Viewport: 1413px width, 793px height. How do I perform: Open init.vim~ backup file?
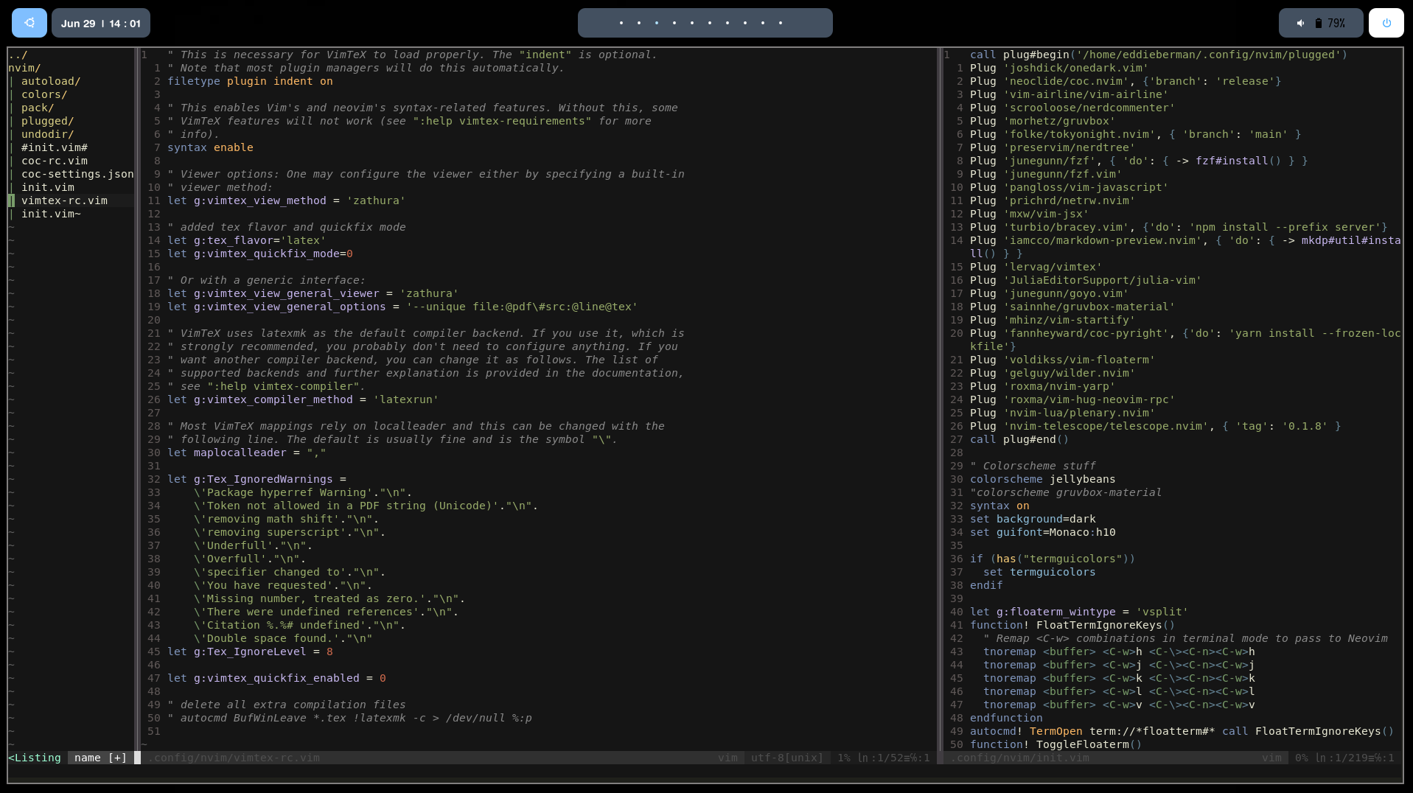pyautogui.click(x=51, y=214)
